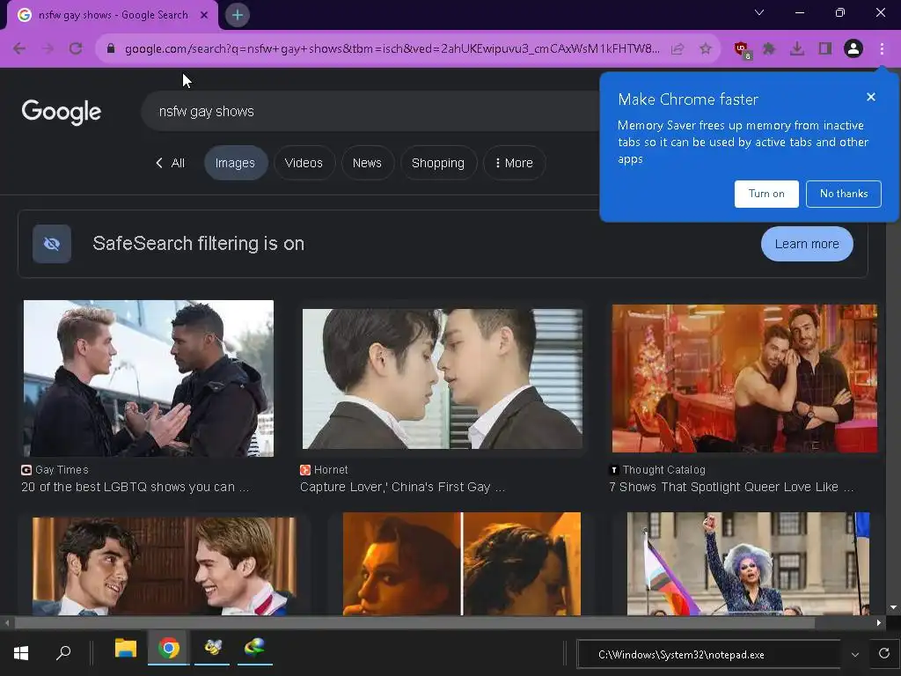Open the Thought Catalog image thumbnail

coord(744,378)
